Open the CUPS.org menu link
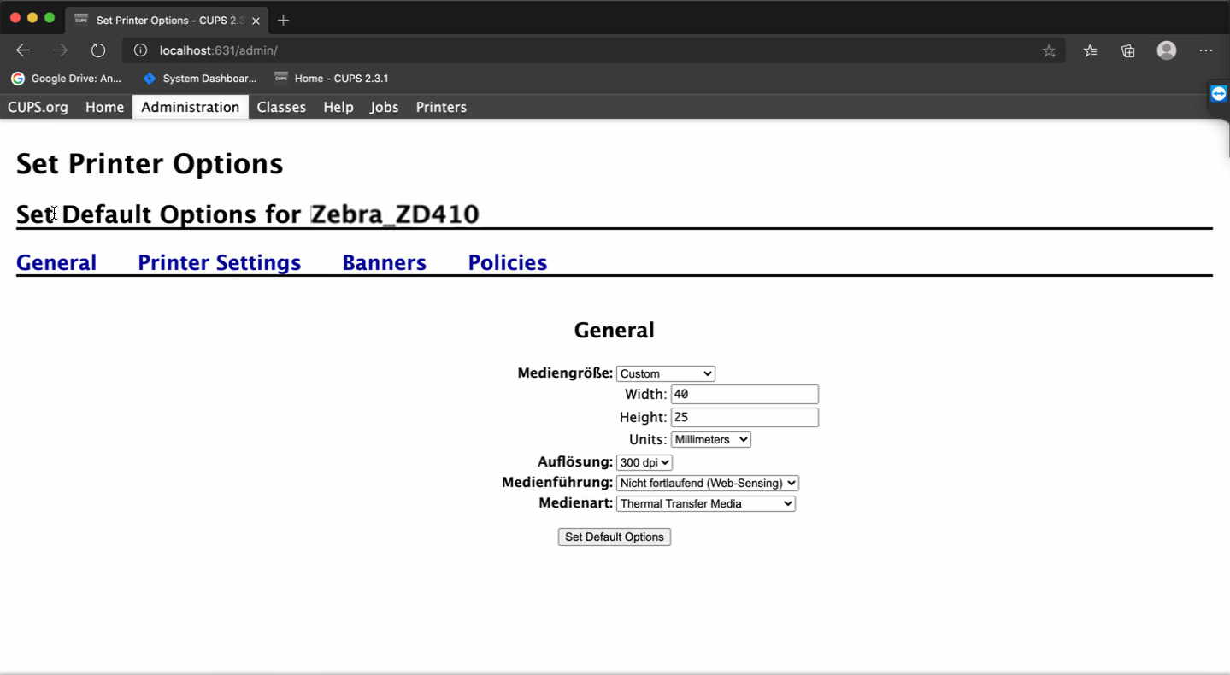Image resolution: width=1230 pixels, height=675 pixels. click(x=38, y=107)
